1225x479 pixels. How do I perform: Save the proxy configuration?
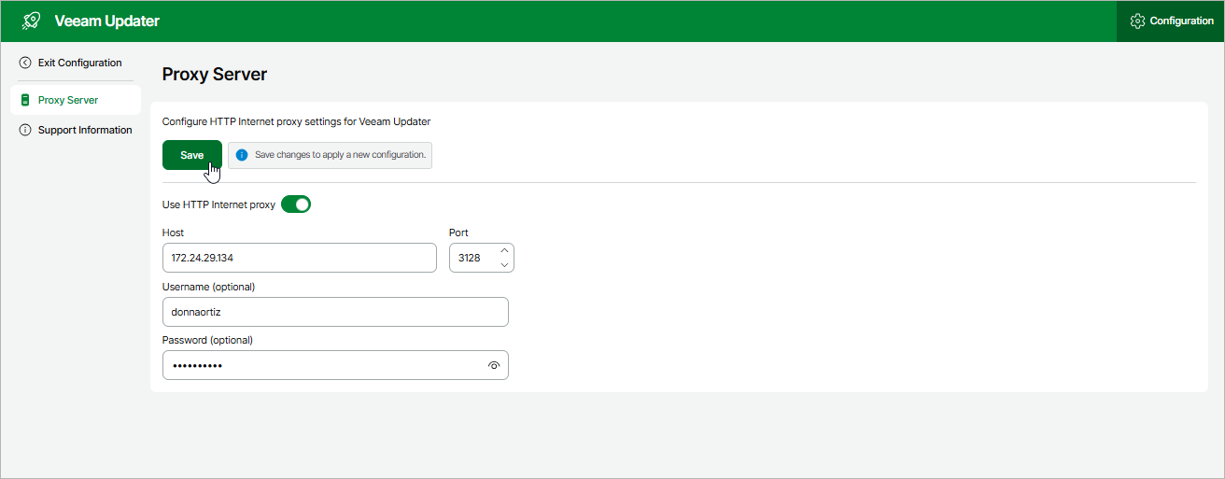coord(192,155)
